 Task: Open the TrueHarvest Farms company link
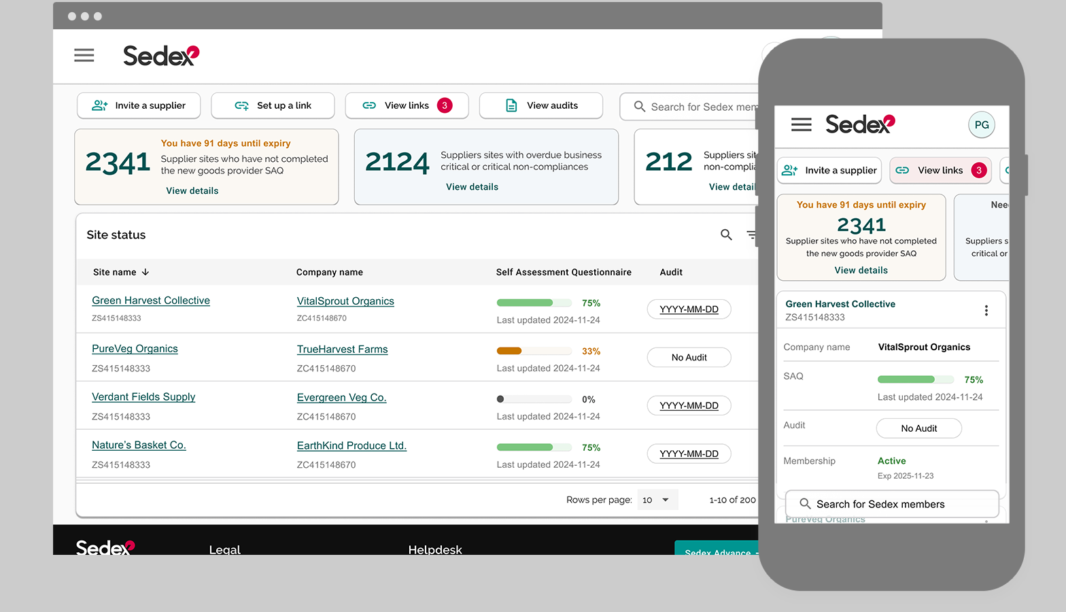point(342,350)
